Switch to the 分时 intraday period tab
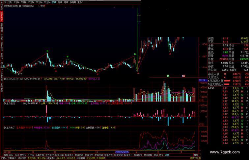The height and width of the screenshot is (160, 249). click(10, 2)
